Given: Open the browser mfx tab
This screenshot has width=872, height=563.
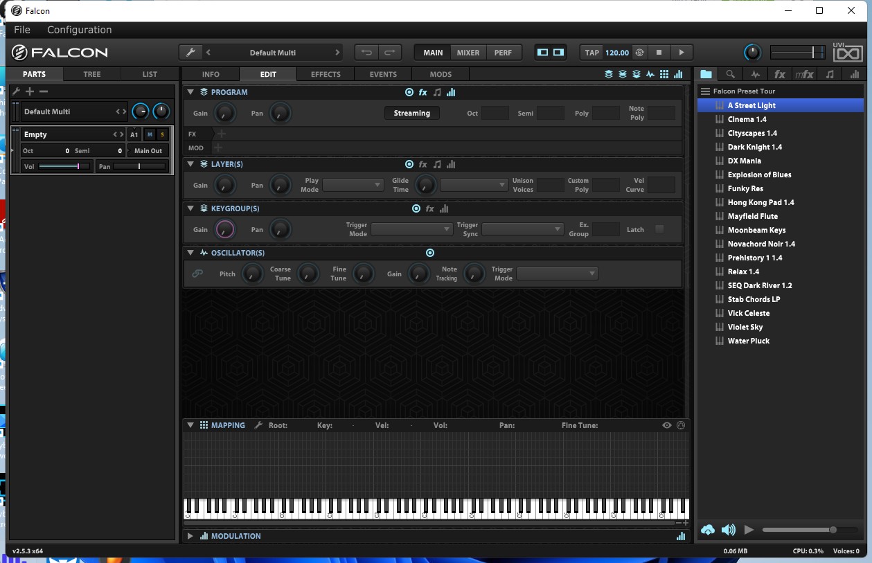Looking at the screenshot, I should coord(804,74).
